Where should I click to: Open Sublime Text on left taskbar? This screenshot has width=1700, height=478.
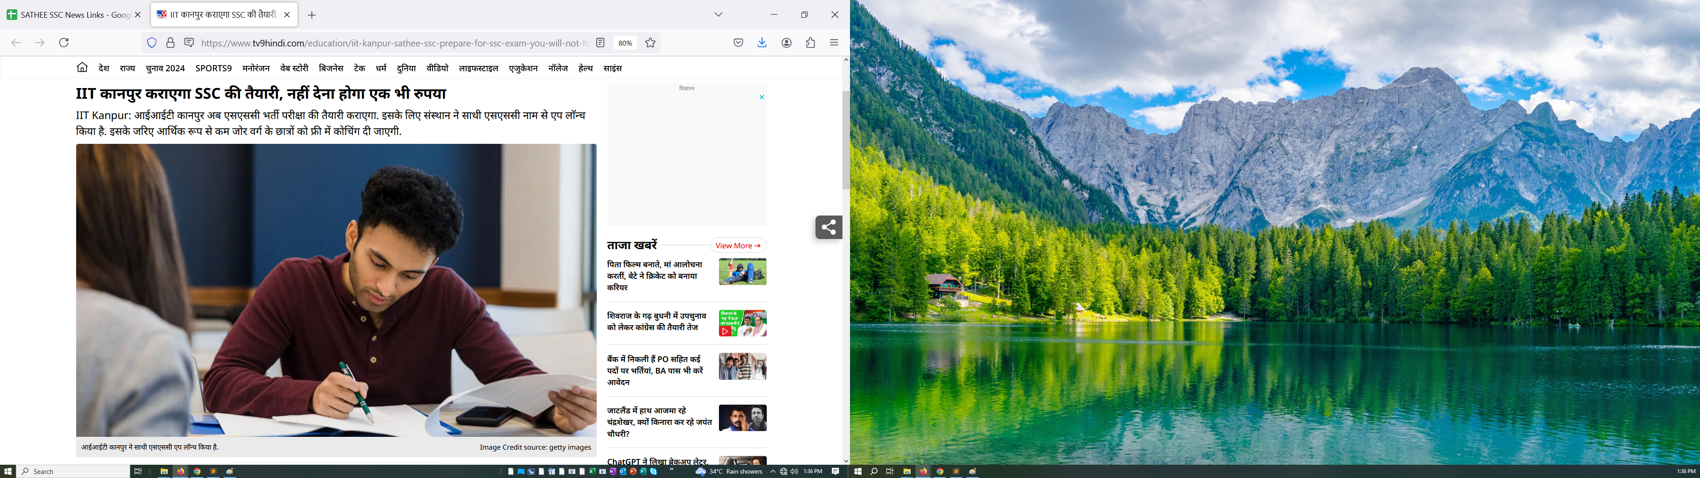pos(213,471)
